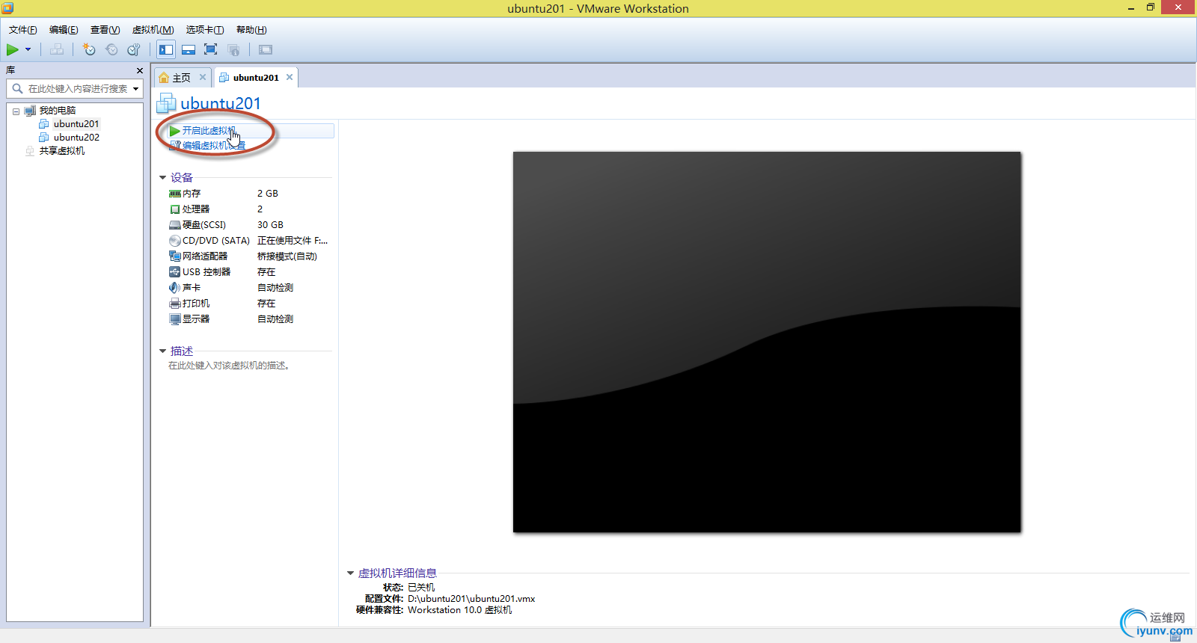Select ubuntu201 in the library tree
1197x643 pixels.
tap(76, 124)
